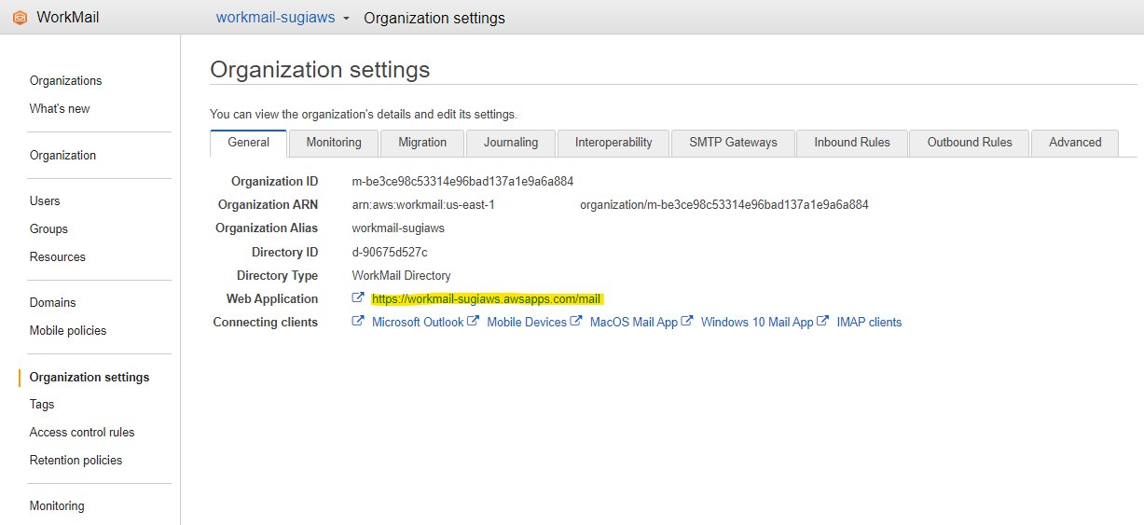Screen dimensions: 1144x525
Task: Switch to the Monitoring tab
Action: [x=334, y=143]
